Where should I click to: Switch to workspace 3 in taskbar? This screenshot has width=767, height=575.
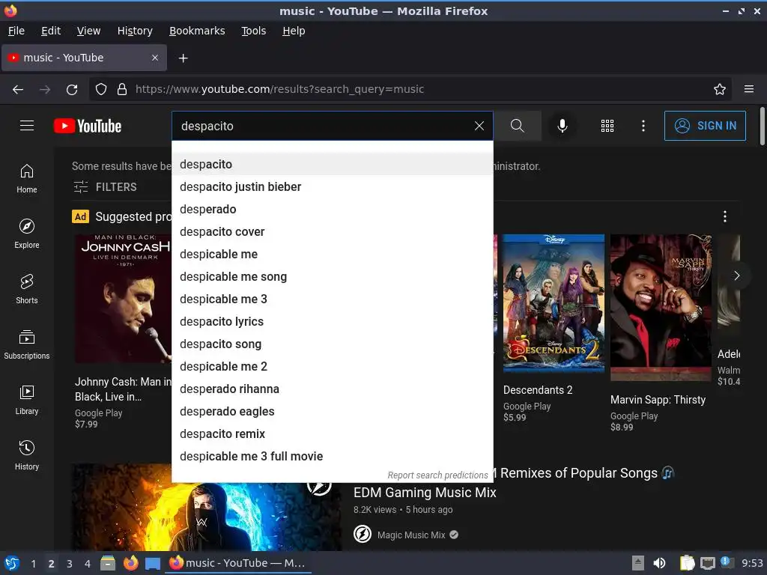[x=70, y=563]
